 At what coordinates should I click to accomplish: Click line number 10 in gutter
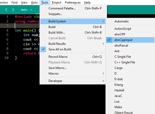pos(6,58)
